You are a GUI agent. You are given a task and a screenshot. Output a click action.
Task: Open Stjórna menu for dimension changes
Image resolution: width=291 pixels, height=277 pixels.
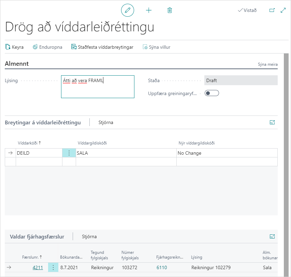[x=105, y=122]
